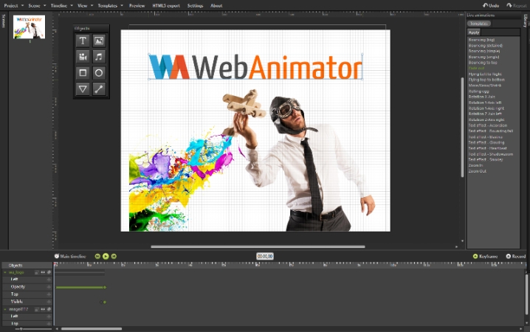Add an Audio object with music note icon
Screen dimensions: 530x332
pyautogui.click(x=99, y=56)
